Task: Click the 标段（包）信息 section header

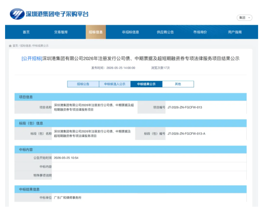Action: coord(131,123)
